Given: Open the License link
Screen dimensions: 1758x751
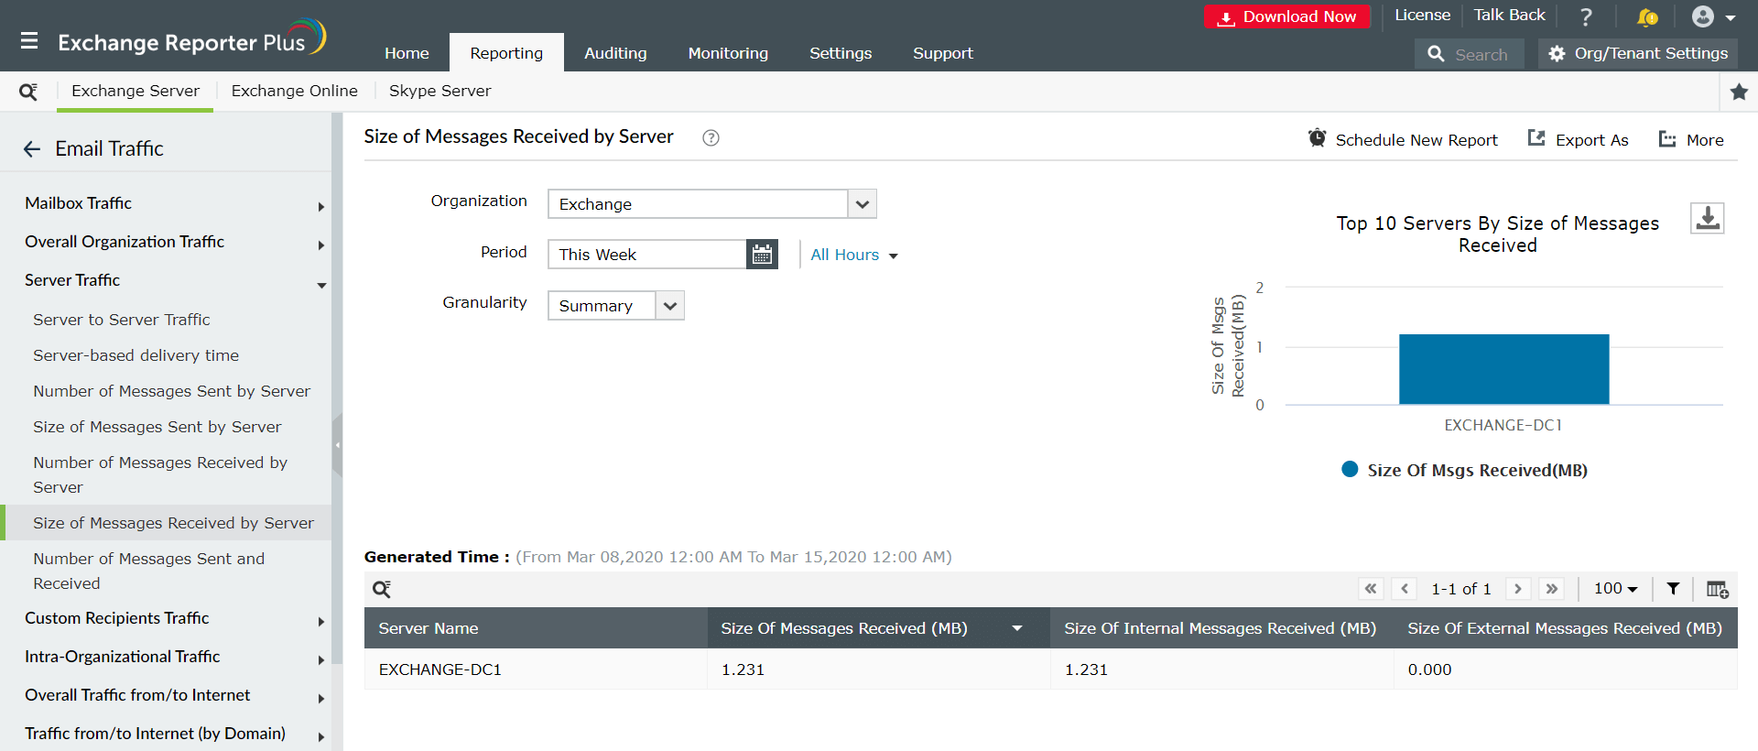Looking at the screenshot, I should 1422,16.
